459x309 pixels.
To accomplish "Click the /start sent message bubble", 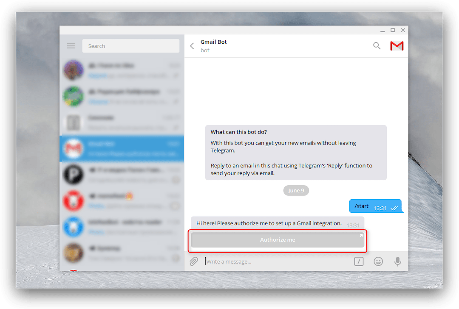I will tap(376, 206).
